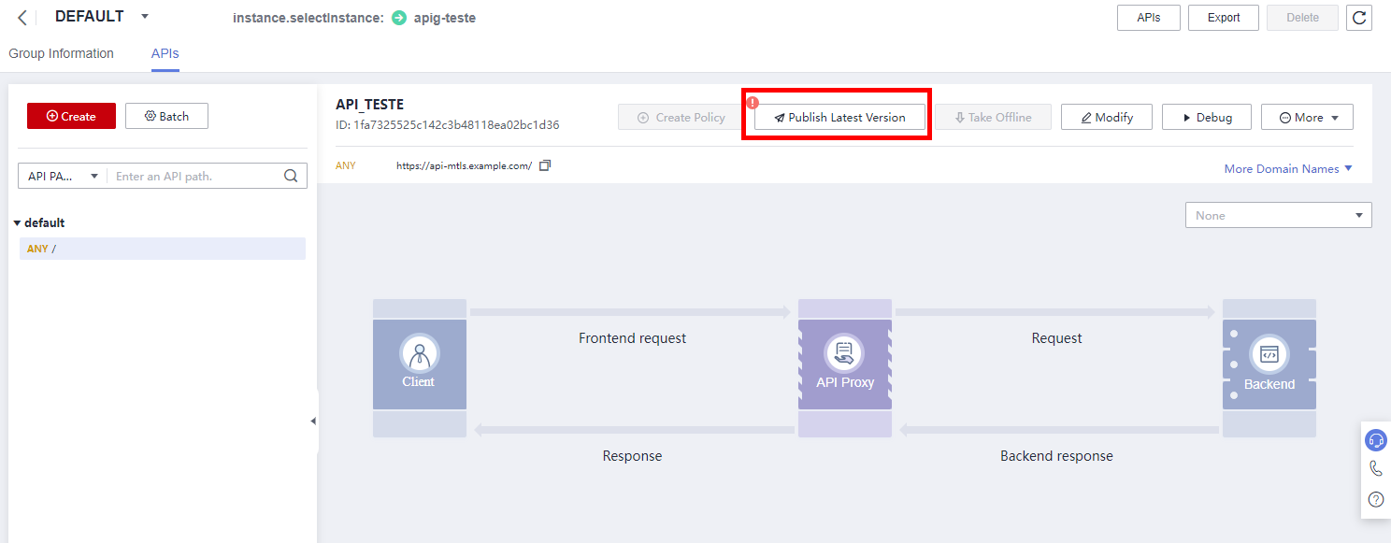Switch to the Group Information tab

click(61, 53)
